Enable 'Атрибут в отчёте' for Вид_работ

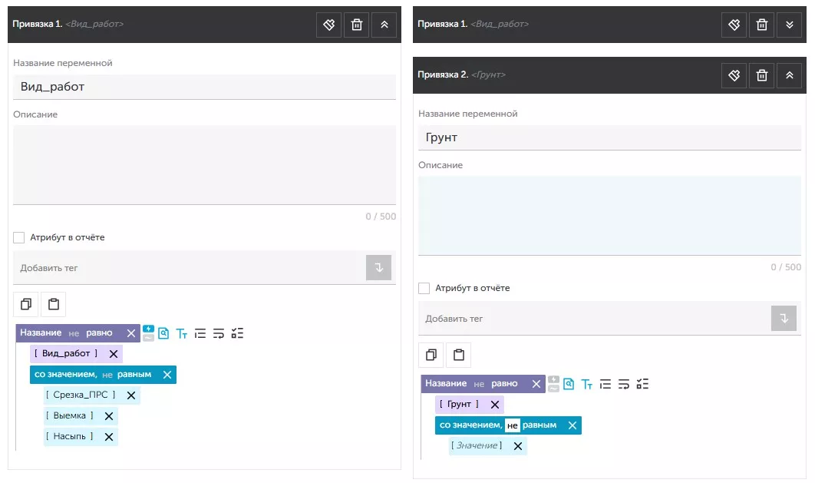click(19, 237)
